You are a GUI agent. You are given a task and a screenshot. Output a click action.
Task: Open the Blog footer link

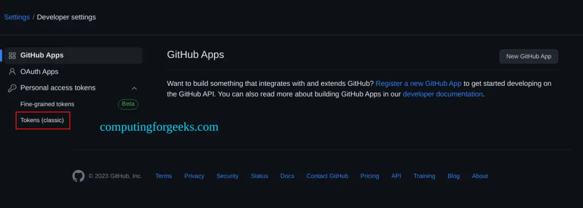tap(454, 176)
